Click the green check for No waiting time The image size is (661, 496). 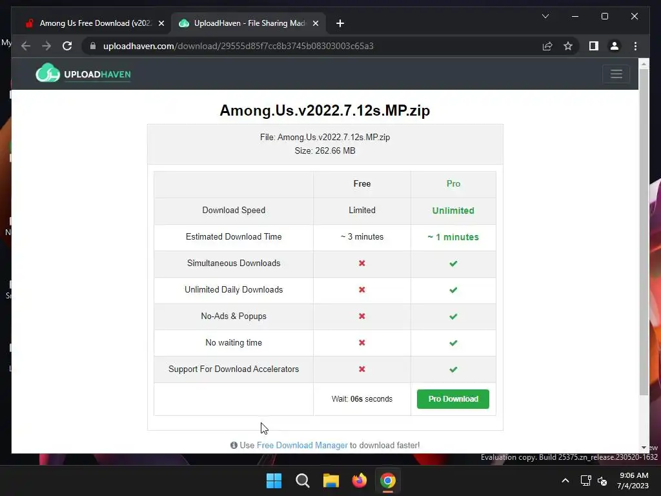tap(453, 344)
